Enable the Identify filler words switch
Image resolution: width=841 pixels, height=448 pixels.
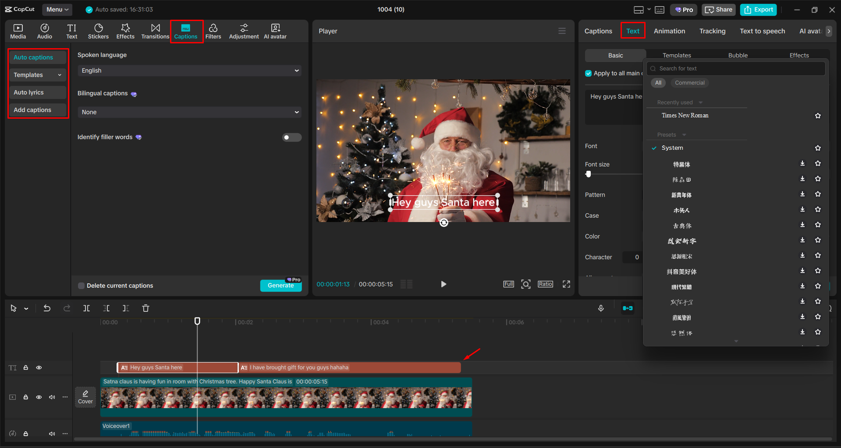coord(291,137)
